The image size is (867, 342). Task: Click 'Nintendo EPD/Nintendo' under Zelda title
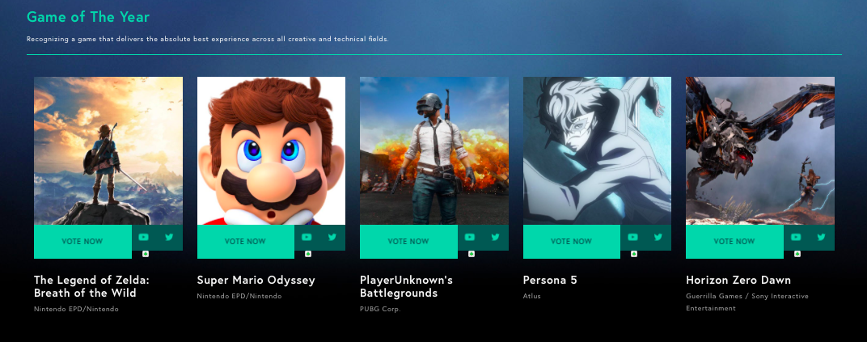76,310
